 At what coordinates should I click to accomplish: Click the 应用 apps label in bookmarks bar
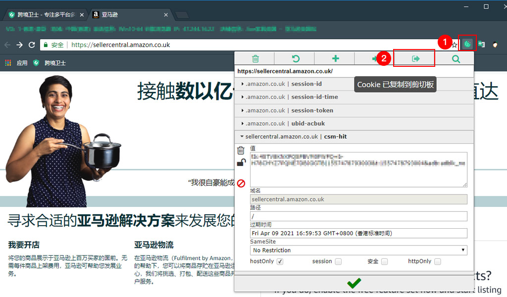click(x=22, y=63)
